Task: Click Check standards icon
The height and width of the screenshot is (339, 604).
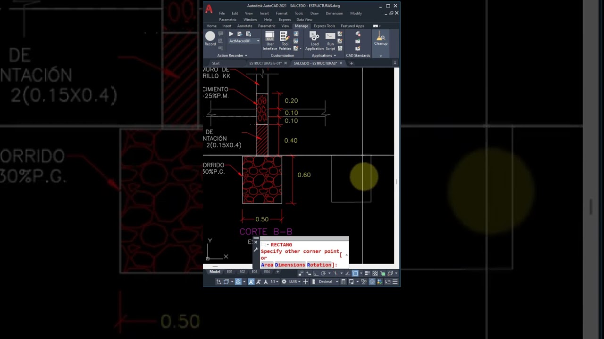Action: click(358, 41)
